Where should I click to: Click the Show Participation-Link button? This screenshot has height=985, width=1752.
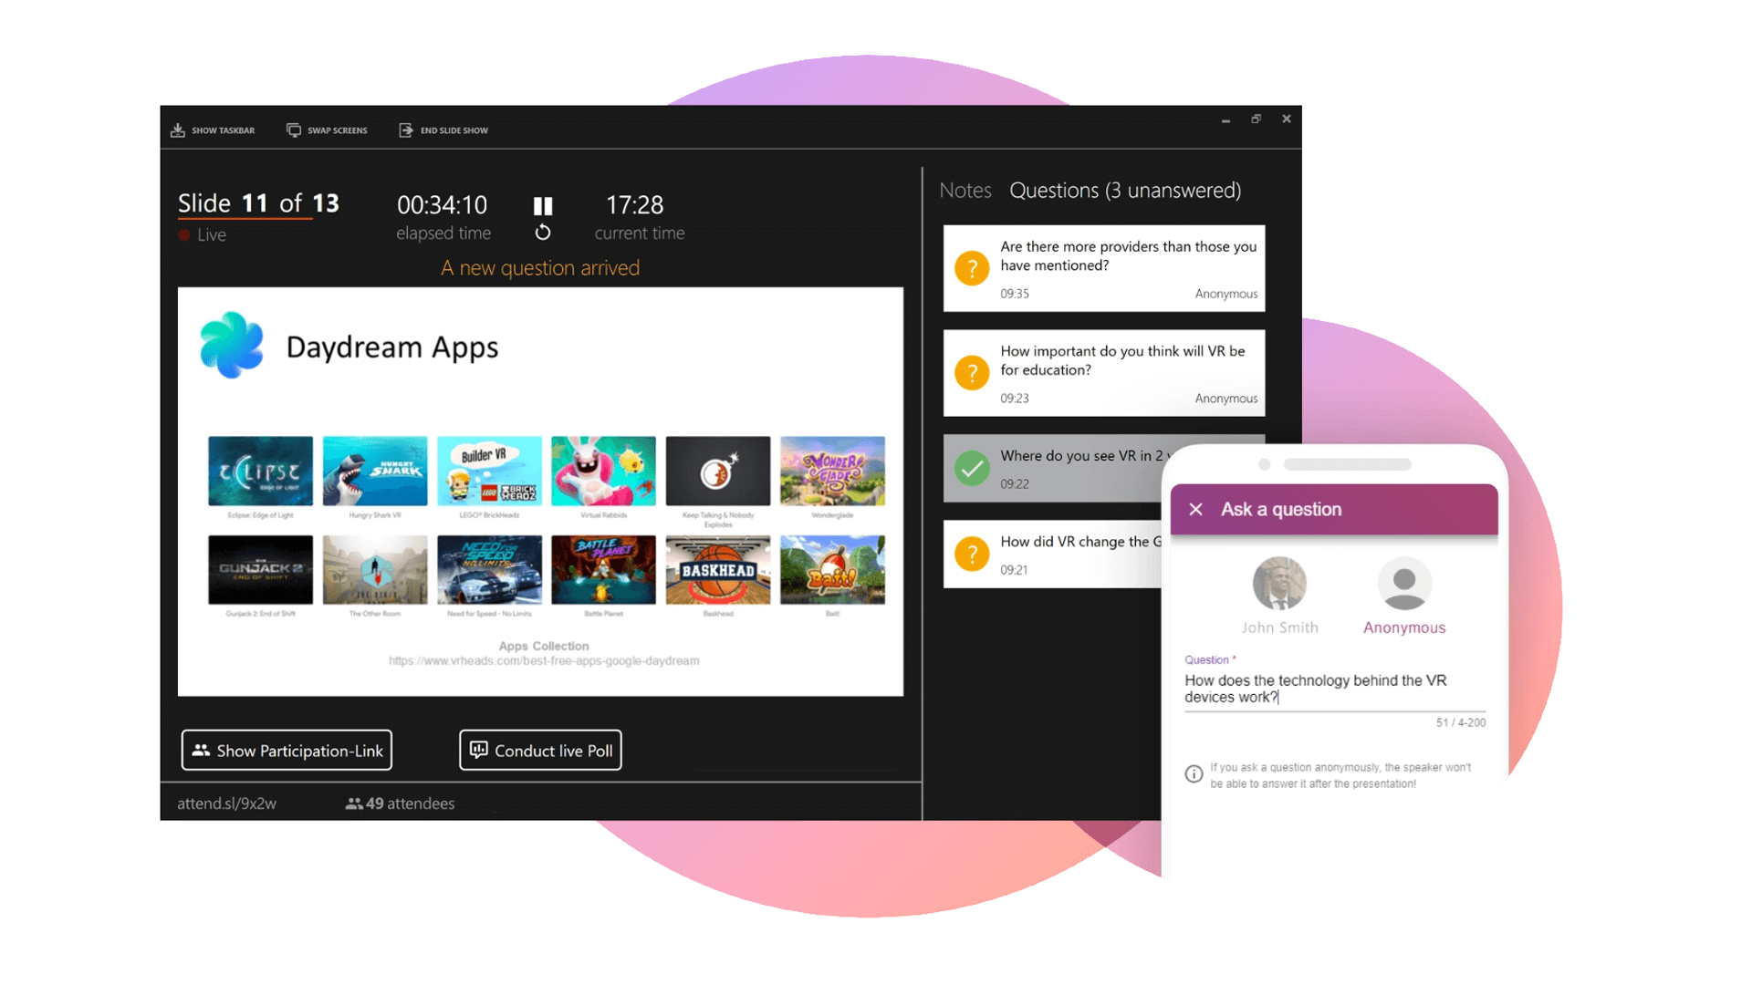pos(288,751)
